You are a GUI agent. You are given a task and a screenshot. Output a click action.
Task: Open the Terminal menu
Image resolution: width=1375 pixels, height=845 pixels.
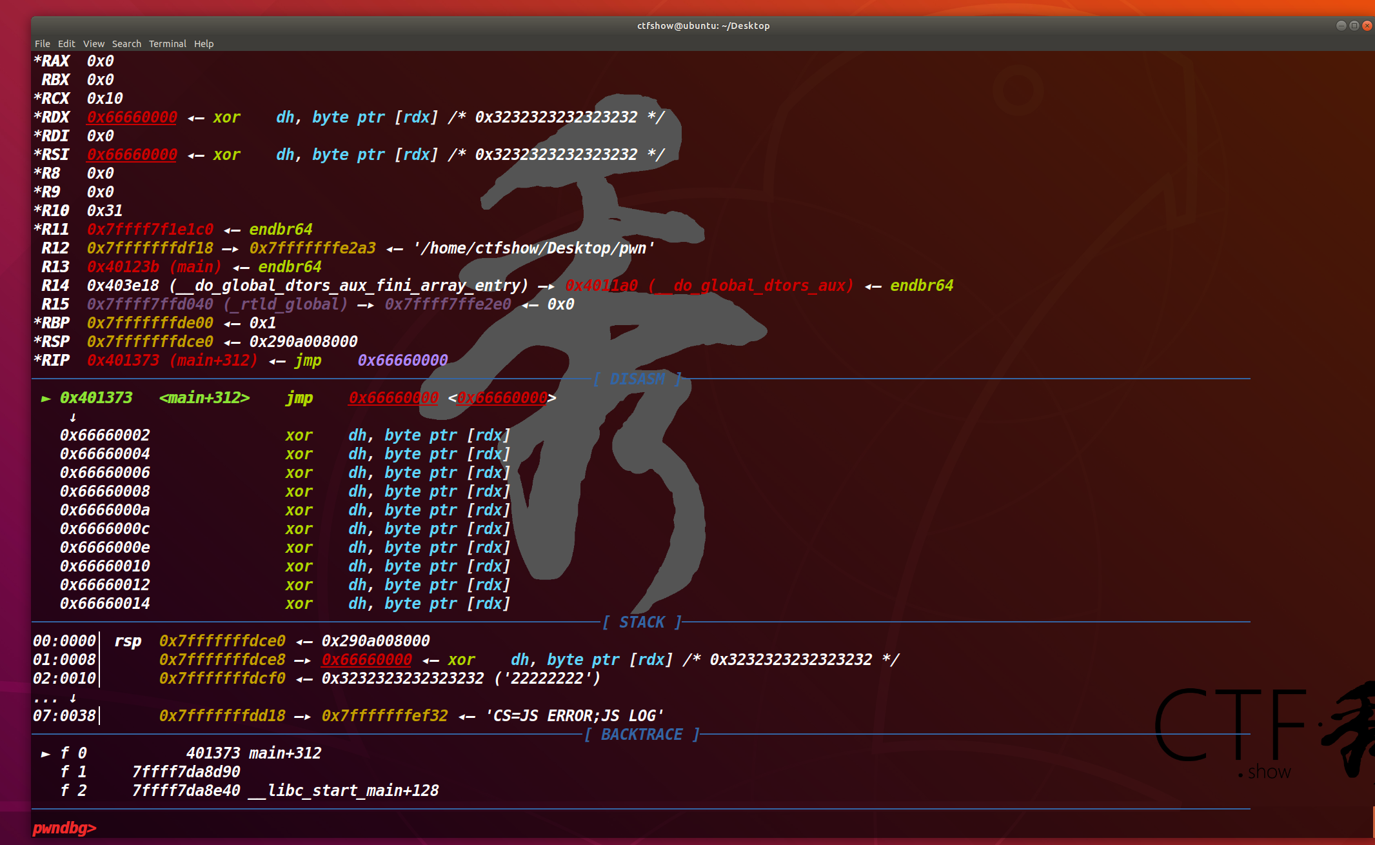tap(168, 43)
